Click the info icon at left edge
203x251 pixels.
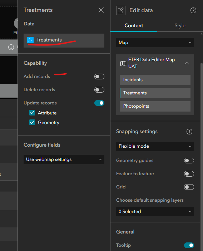(11, 47)
